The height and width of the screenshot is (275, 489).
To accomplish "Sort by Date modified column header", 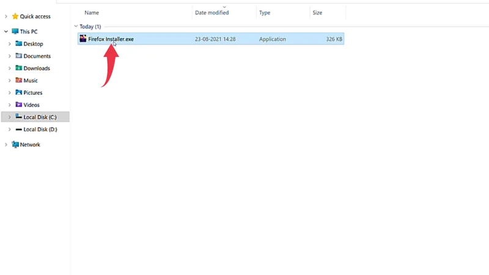I will [x=211, y=12].
